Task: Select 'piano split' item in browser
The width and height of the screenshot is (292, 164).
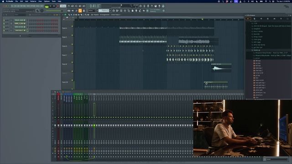Action: pos(259,90)
